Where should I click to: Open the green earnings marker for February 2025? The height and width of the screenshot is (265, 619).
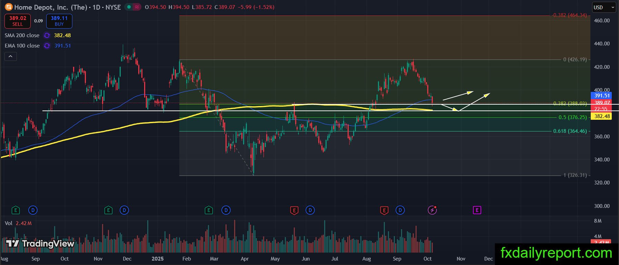coord(209,210)
